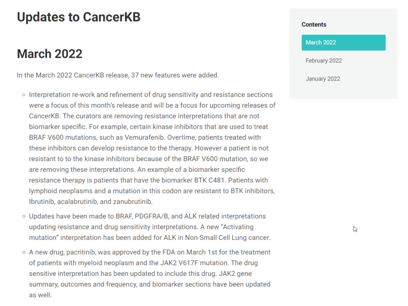408x306 pixels.
Task: Click the Contents sidebar heading
Action: click(314, 25)
